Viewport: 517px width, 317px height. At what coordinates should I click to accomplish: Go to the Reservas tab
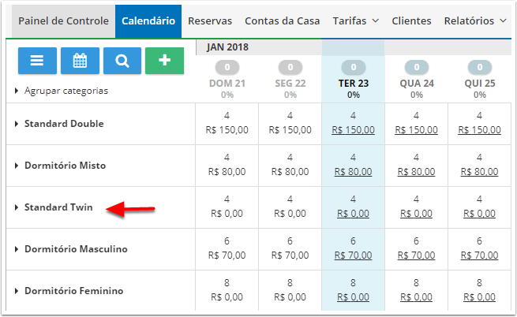coord(210,21)
